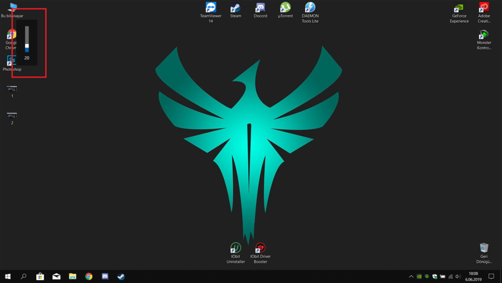Open µTorrent desktop icon
This screenshot has height=283, width=502.
tap(285, 8)
